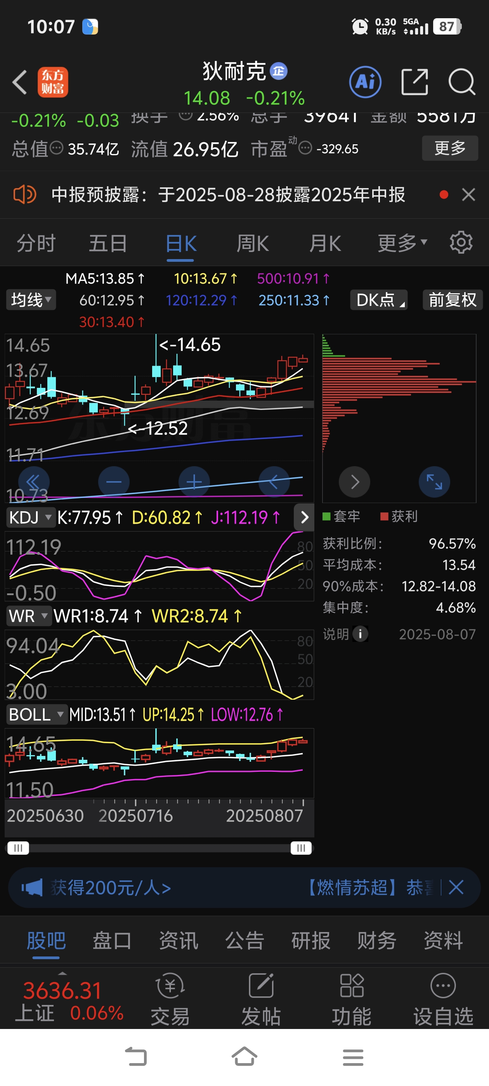Open 获得200元/人 promo link

click(x=111, y=887)
